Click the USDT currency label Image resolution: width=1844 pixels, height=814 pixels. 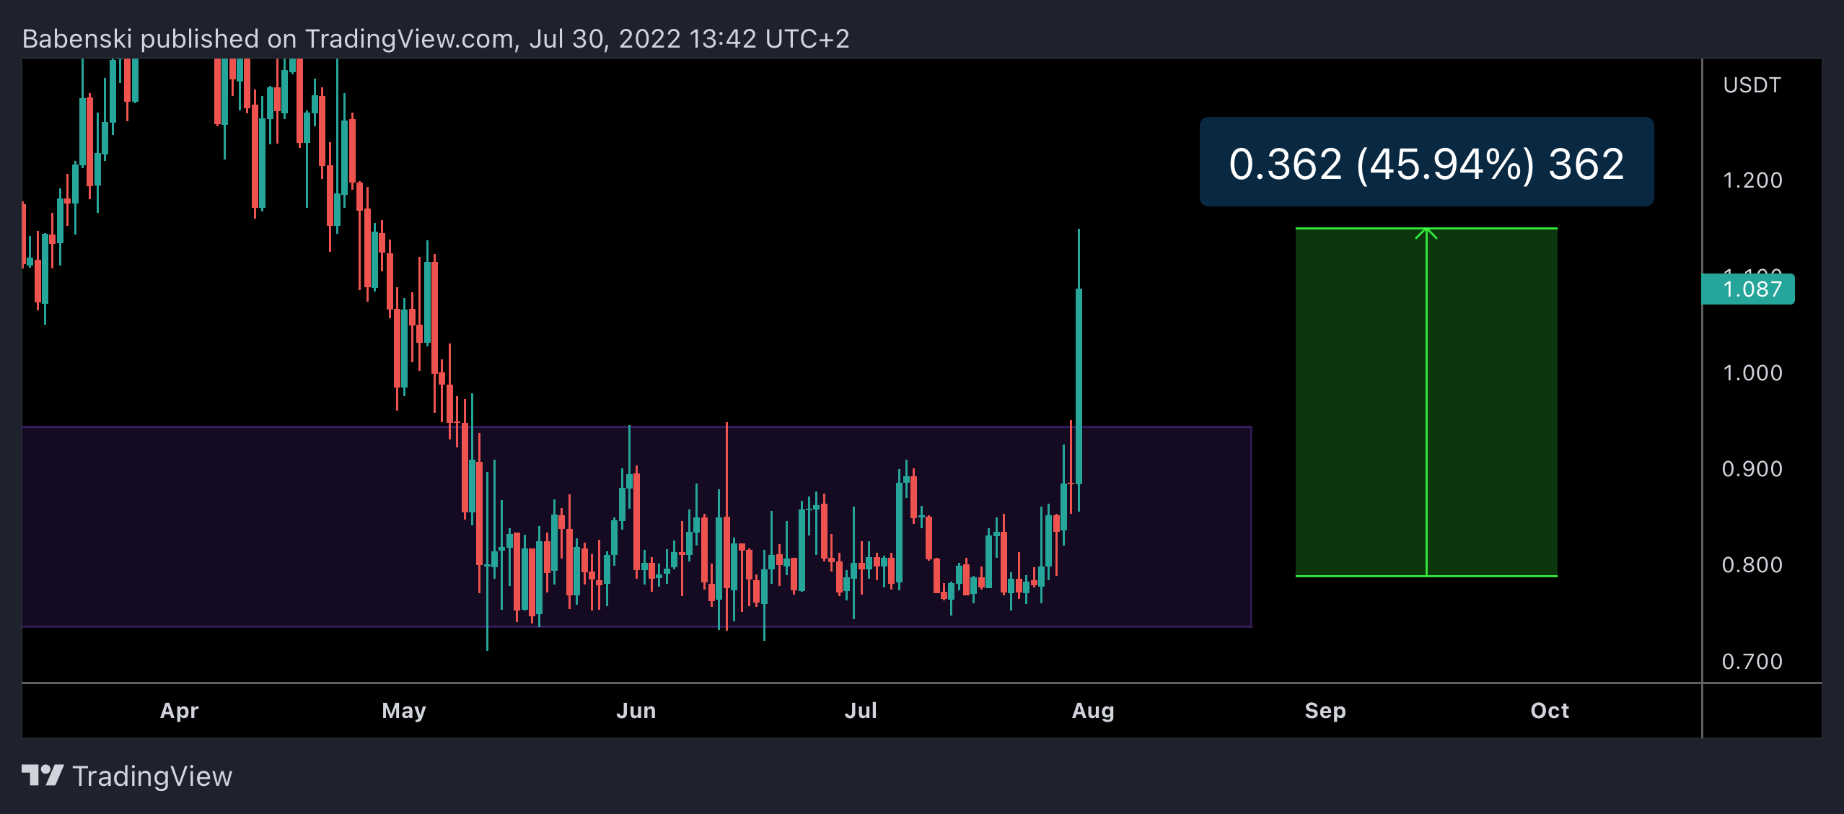(x=1752, y=85)
